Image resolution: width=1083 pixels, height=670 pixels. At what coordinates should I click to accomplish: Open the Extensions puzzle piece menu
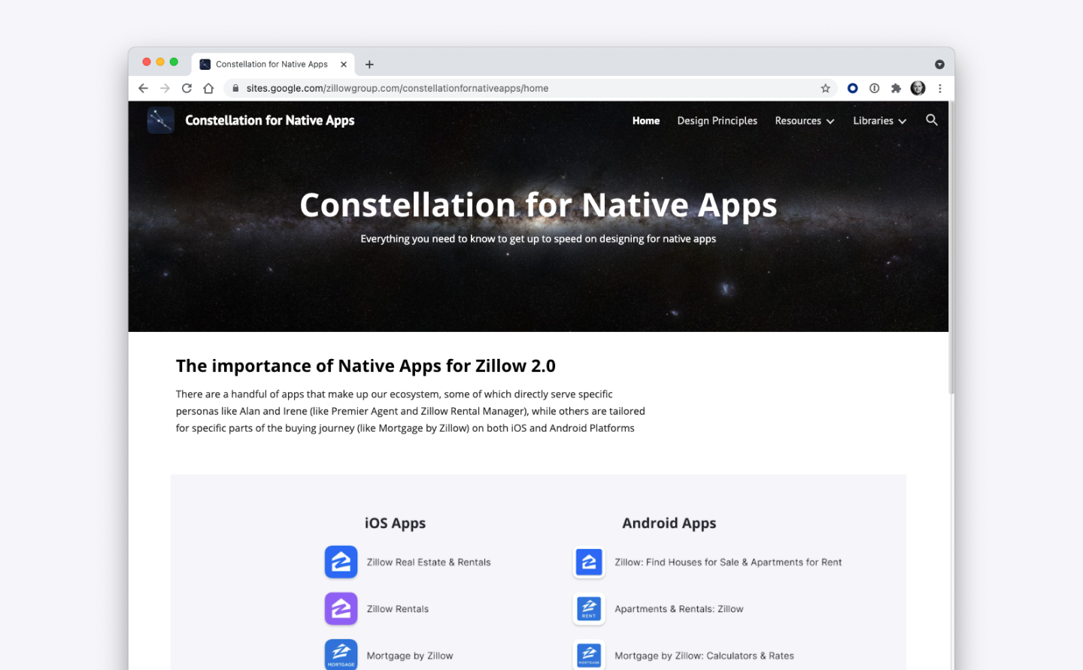coord(896,89)
